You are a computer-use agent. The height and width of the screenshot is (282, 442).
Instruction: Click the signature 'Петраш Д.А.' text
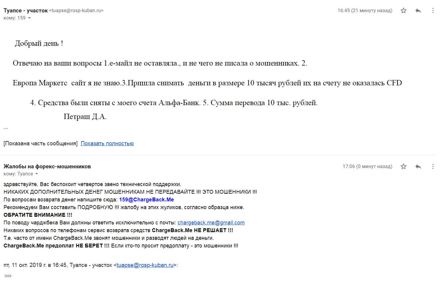pyautogui.click(x=85, y=117)
